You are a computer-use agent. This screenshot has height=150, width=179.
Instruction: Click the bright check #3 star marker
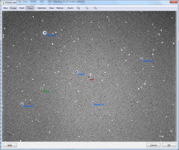[x=45, y=33]
